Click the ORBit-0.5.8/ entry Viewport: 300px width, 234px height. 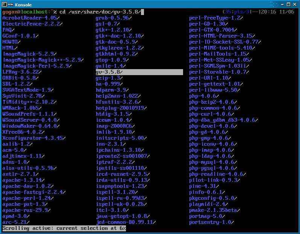coord(20,78)
